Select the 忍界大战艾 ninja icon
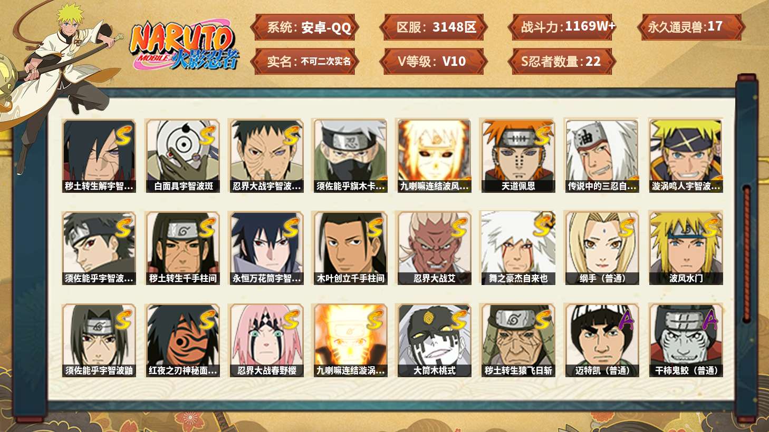The image size is (769, 432). tap(434, 248)
